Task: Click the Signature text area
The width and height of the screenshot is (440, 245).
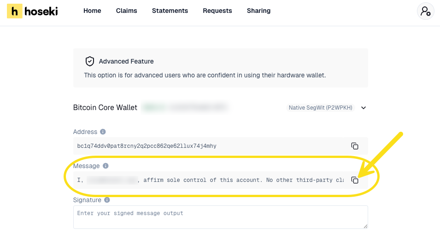Action: [x=220, y=217]
